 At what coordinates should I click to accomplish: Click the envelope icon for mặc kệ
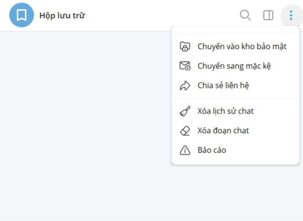(x=185, y=66)
